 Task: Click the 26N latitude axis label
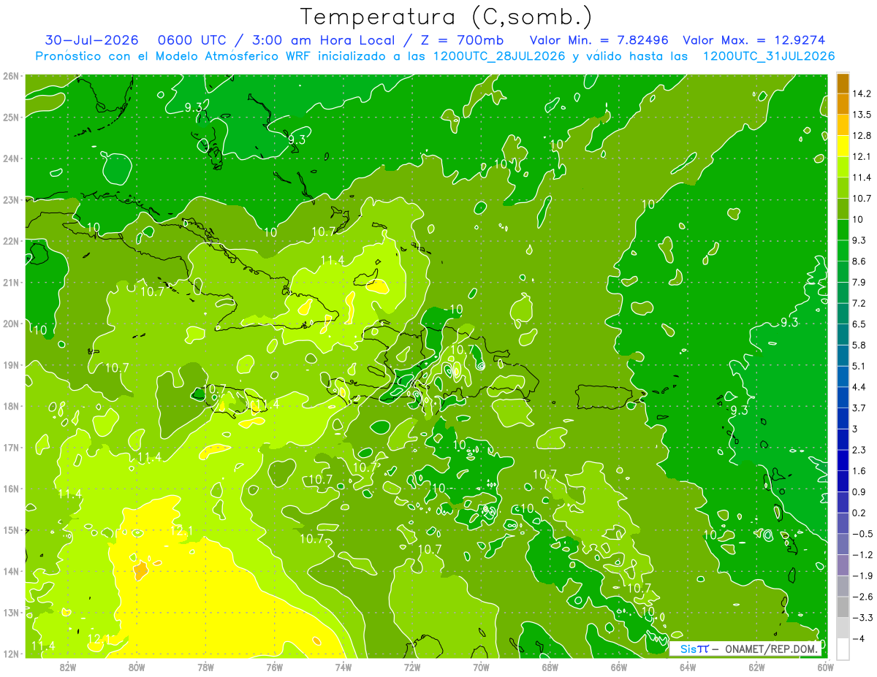click(x=11, y=76)
